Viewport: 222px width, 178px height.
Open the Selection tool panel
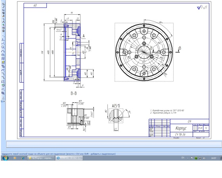3,22
